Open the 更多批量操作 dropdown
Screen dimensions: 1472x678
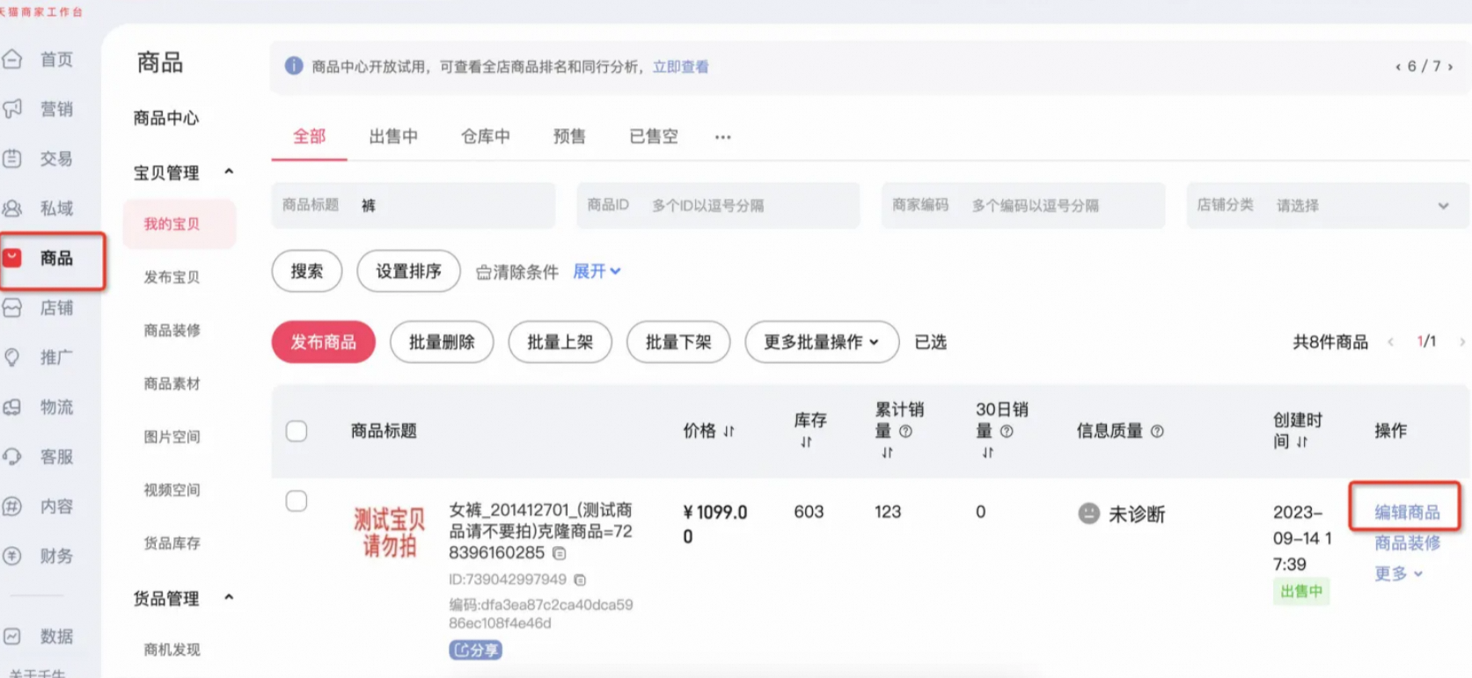point(822,342)
